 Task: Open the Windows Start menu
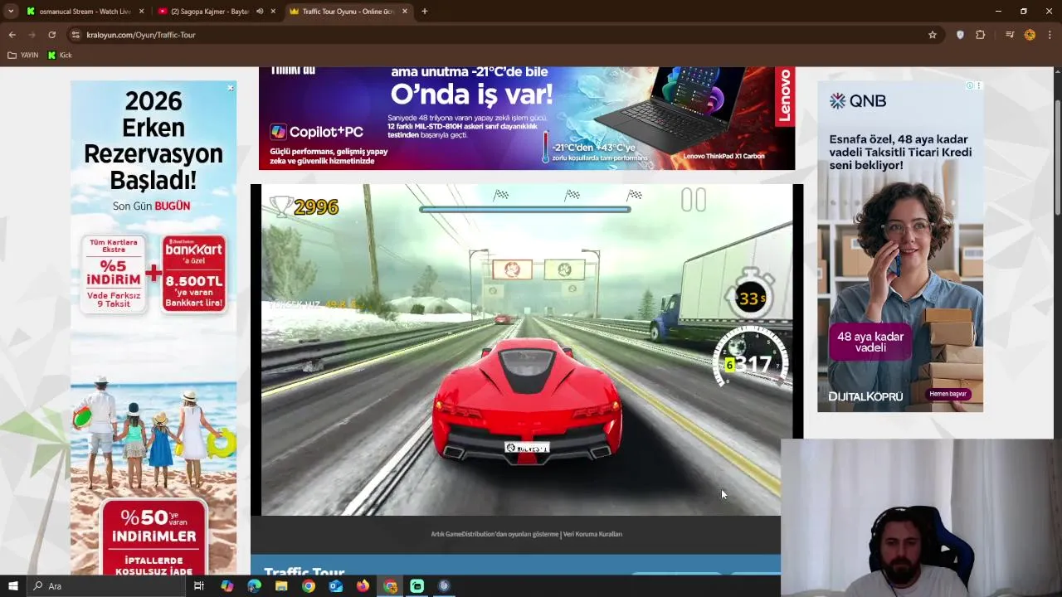(12, 586)
